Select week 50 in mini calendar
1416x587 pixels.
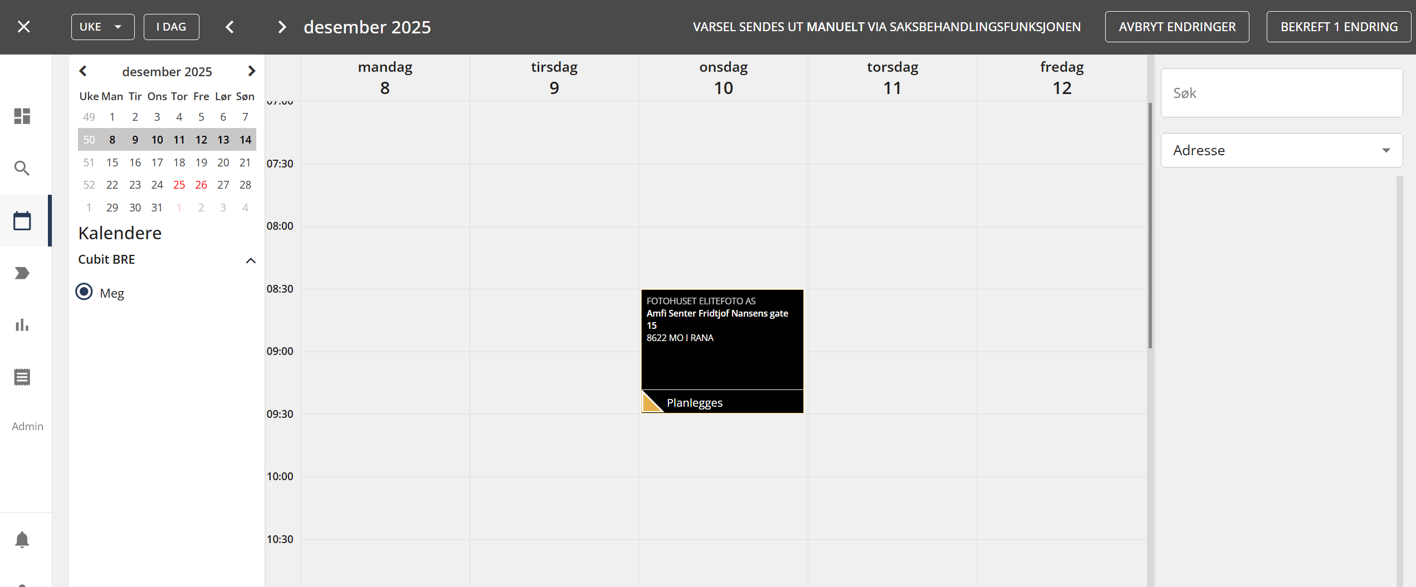click(x=89, y=140)
